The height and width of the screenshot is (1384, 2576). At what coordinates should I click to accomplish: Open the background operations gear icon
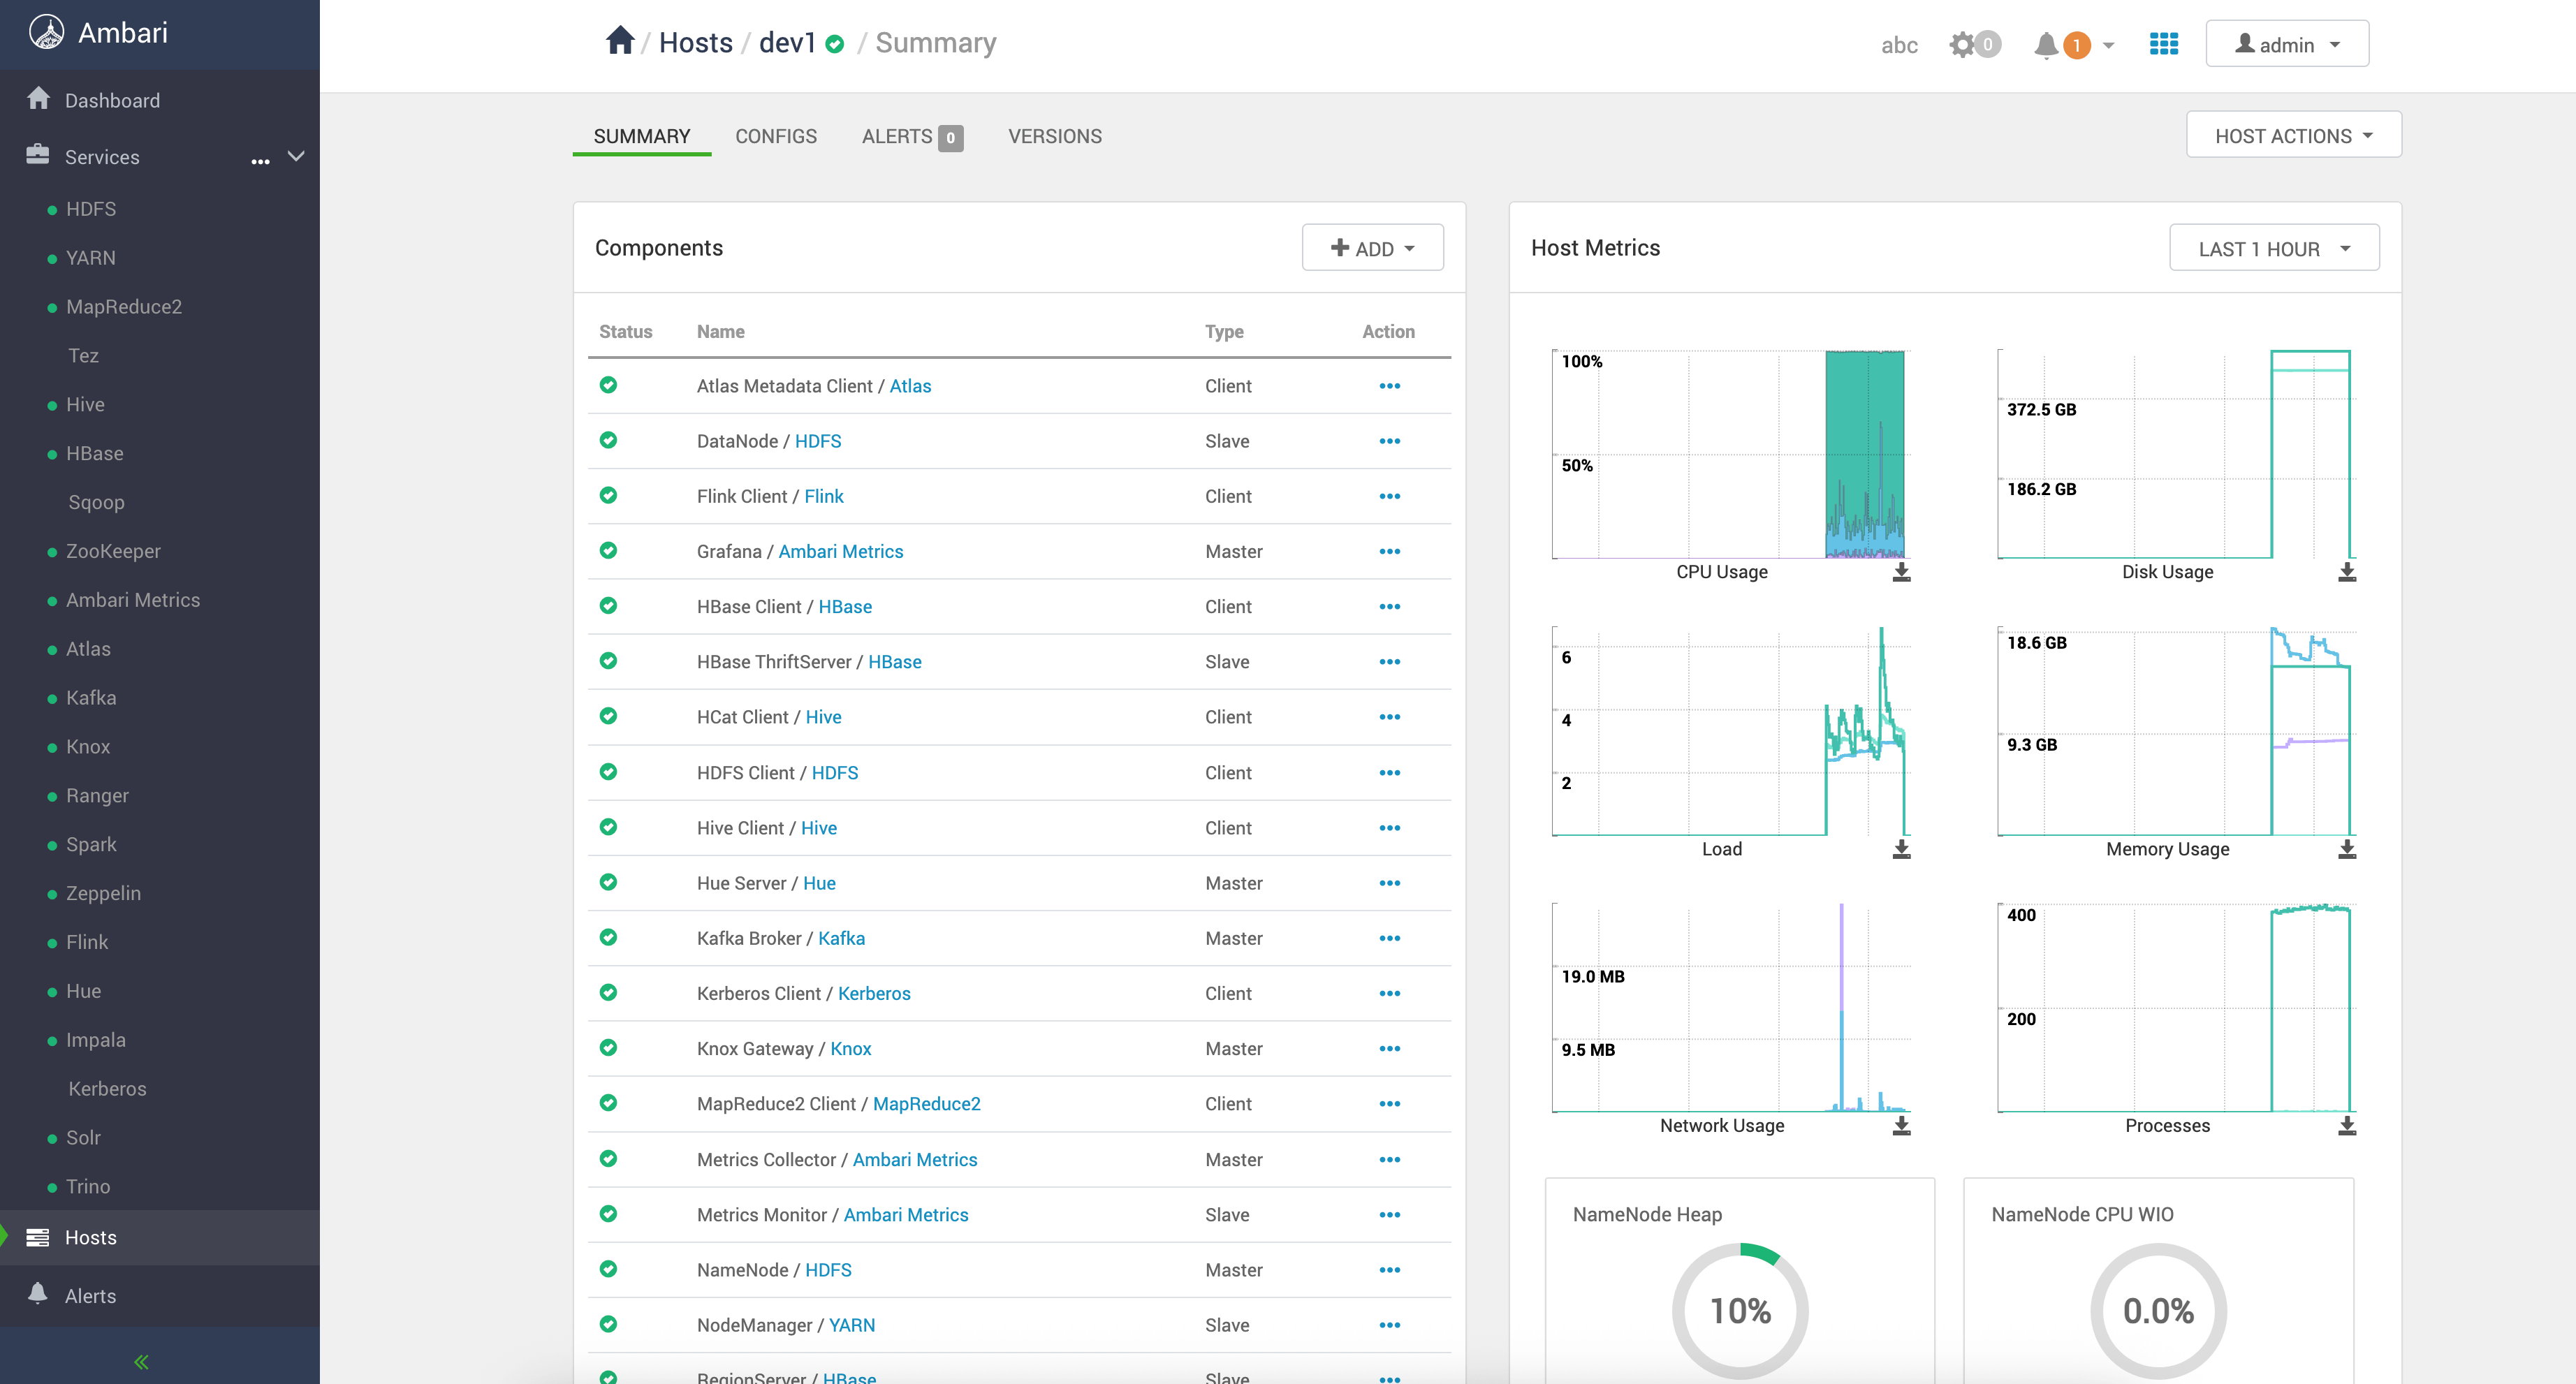[1963, 45]
